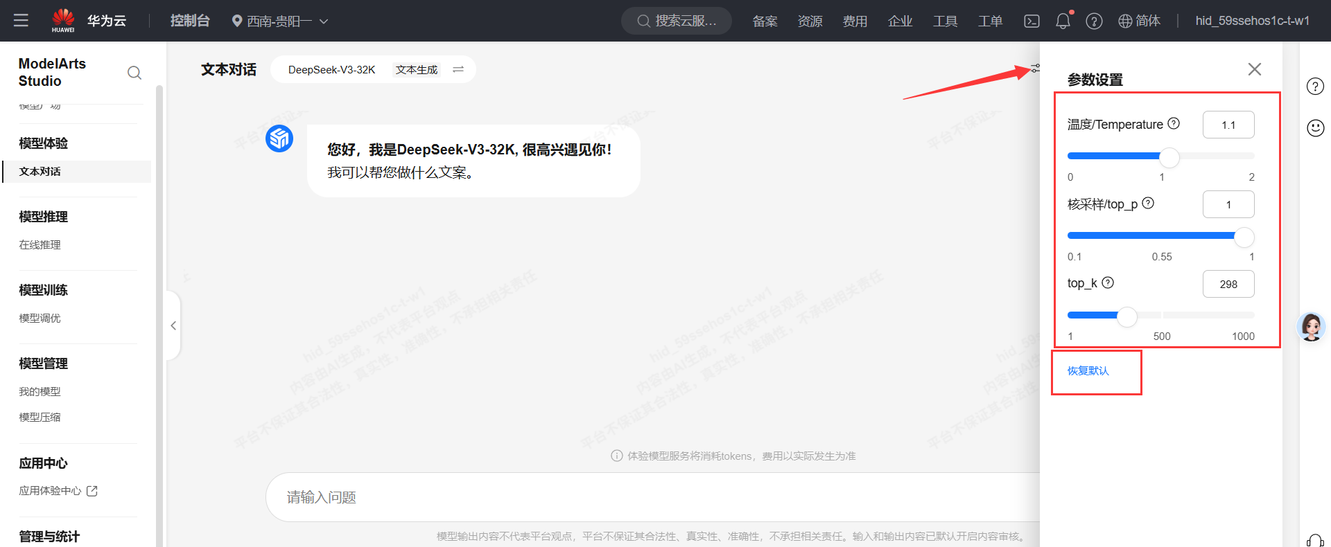Click the top_p slider handle
Viewport: 1331px width, 547px height.
pos(1244,237)
